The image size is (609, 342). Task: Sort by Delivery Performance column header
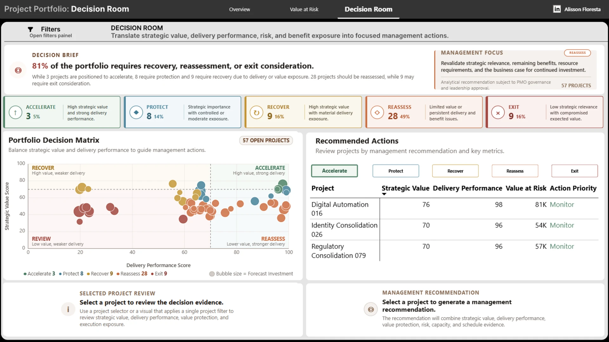point(467,188)
